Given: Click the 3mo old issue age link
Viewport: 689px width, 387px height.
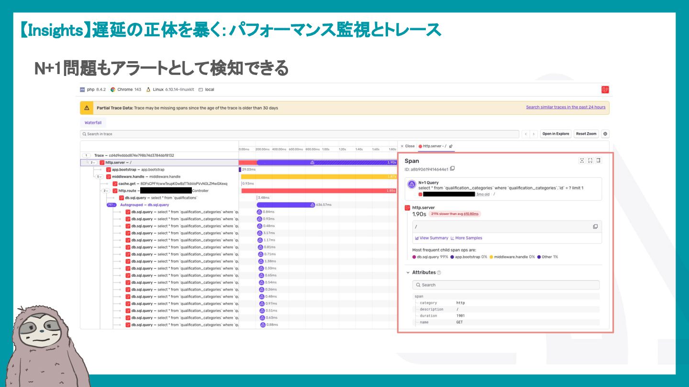Looking at the screenshot, I should [483, 194].
